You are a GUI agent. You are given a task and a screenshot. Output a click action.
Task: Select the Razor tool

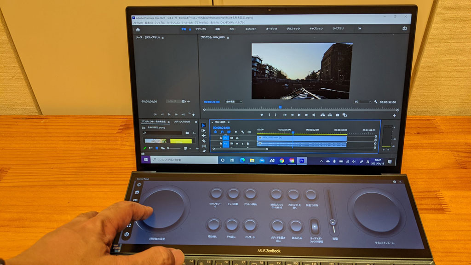tap(204, 141)
